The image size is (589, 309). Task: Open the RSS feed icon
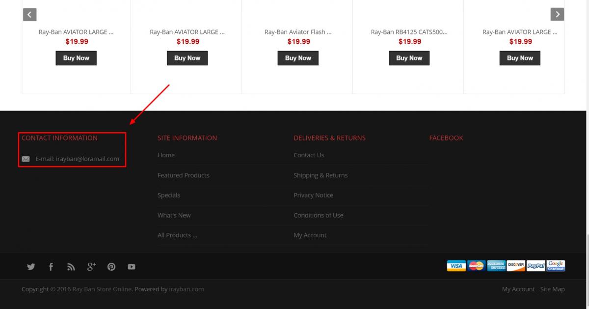pyautogui.click(x=71, y=267)
